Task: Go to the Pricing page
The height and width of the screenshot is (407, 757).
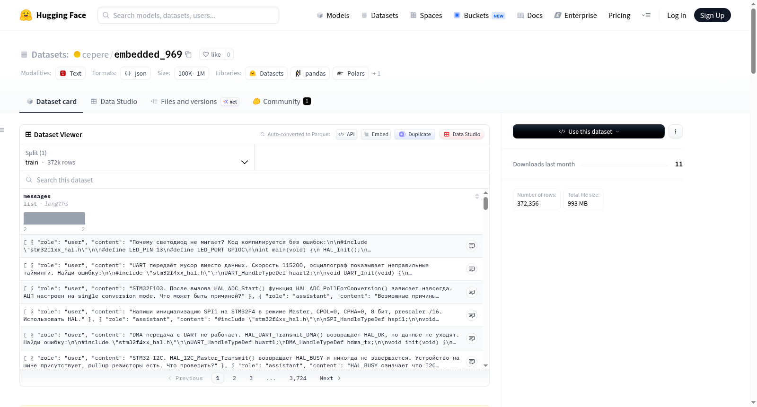Action: [619, 15]
